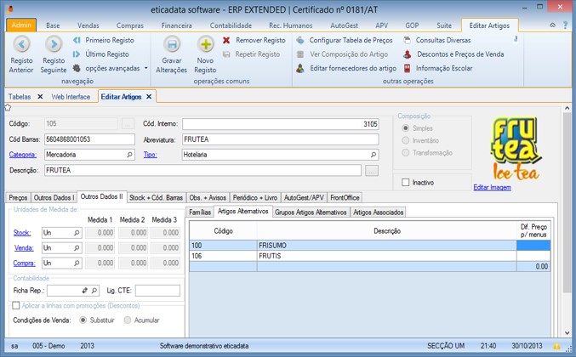Enable the Inactivo checkbox
Image resolution: width=576 pixels, height=357 pixels.
tap(406, 182)
